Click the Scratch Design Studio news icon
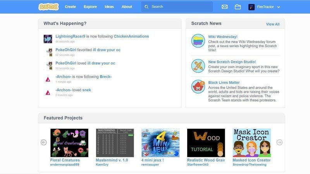310x174 pixels. click(x=198, y=66)
